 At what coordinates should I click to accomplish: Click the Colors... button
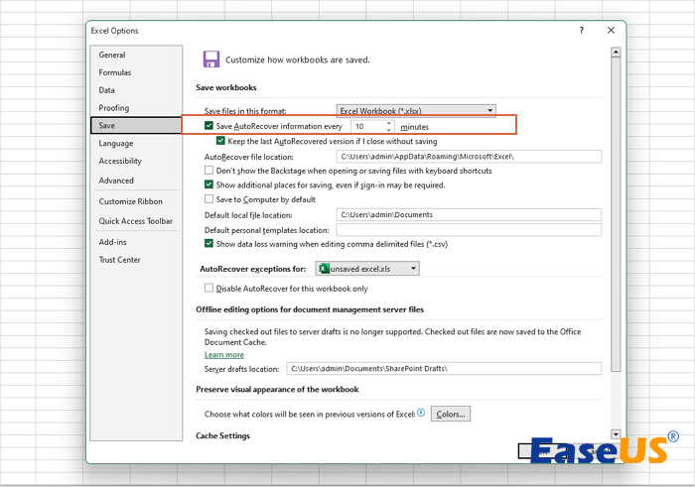451,414
